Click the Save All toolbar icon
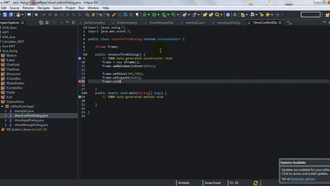Image resolution: width=330 pixels, height=186 pixels. click(x=11, y=14)
